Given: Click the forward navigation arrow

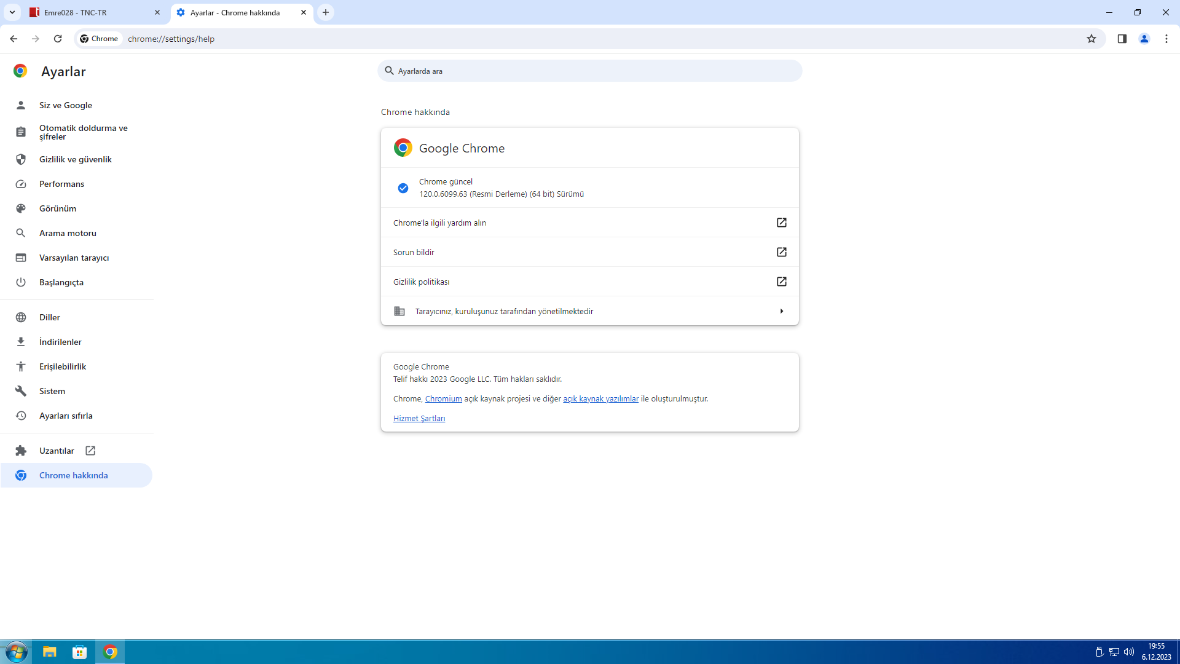Looking at the screenshot, I should click(x=36, y=39).
